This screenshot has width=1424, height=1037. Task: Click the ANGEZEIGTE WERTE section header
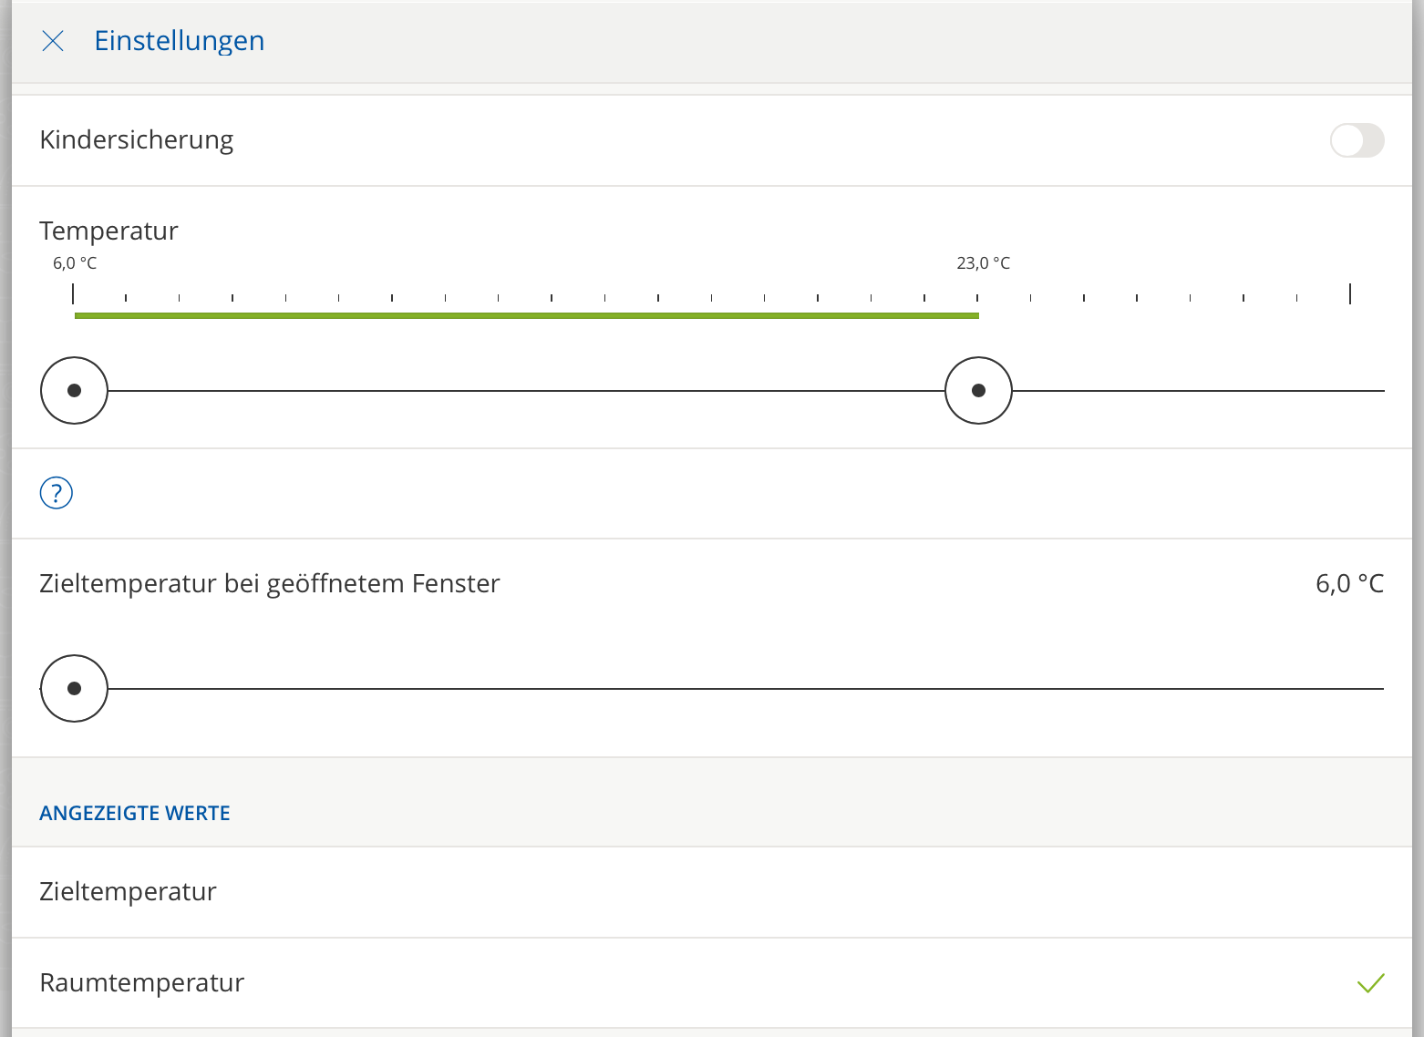pos(135,813)
